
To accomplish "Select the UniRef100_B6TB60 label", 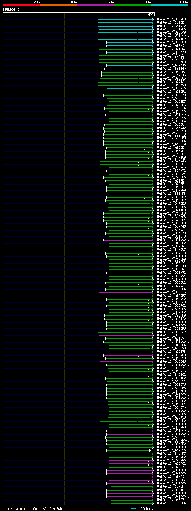I will click(x=171, y=69).
